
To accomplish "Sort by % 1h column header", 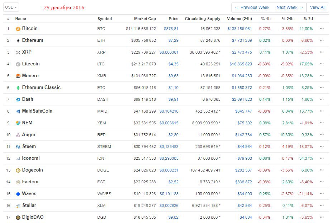I will point(266,19).
